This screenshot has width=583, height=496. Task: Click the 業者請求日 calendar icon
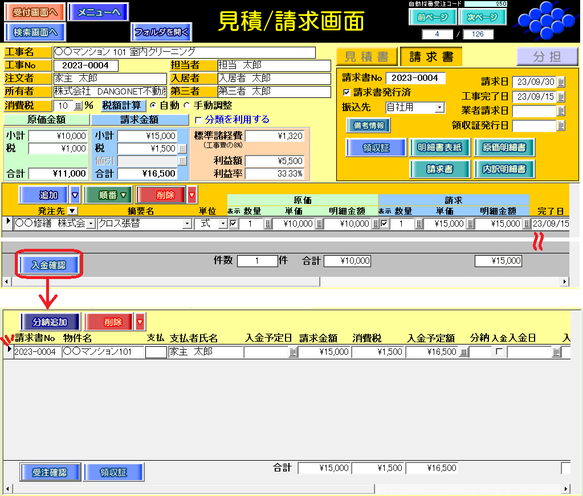click(x=561, y=111)
